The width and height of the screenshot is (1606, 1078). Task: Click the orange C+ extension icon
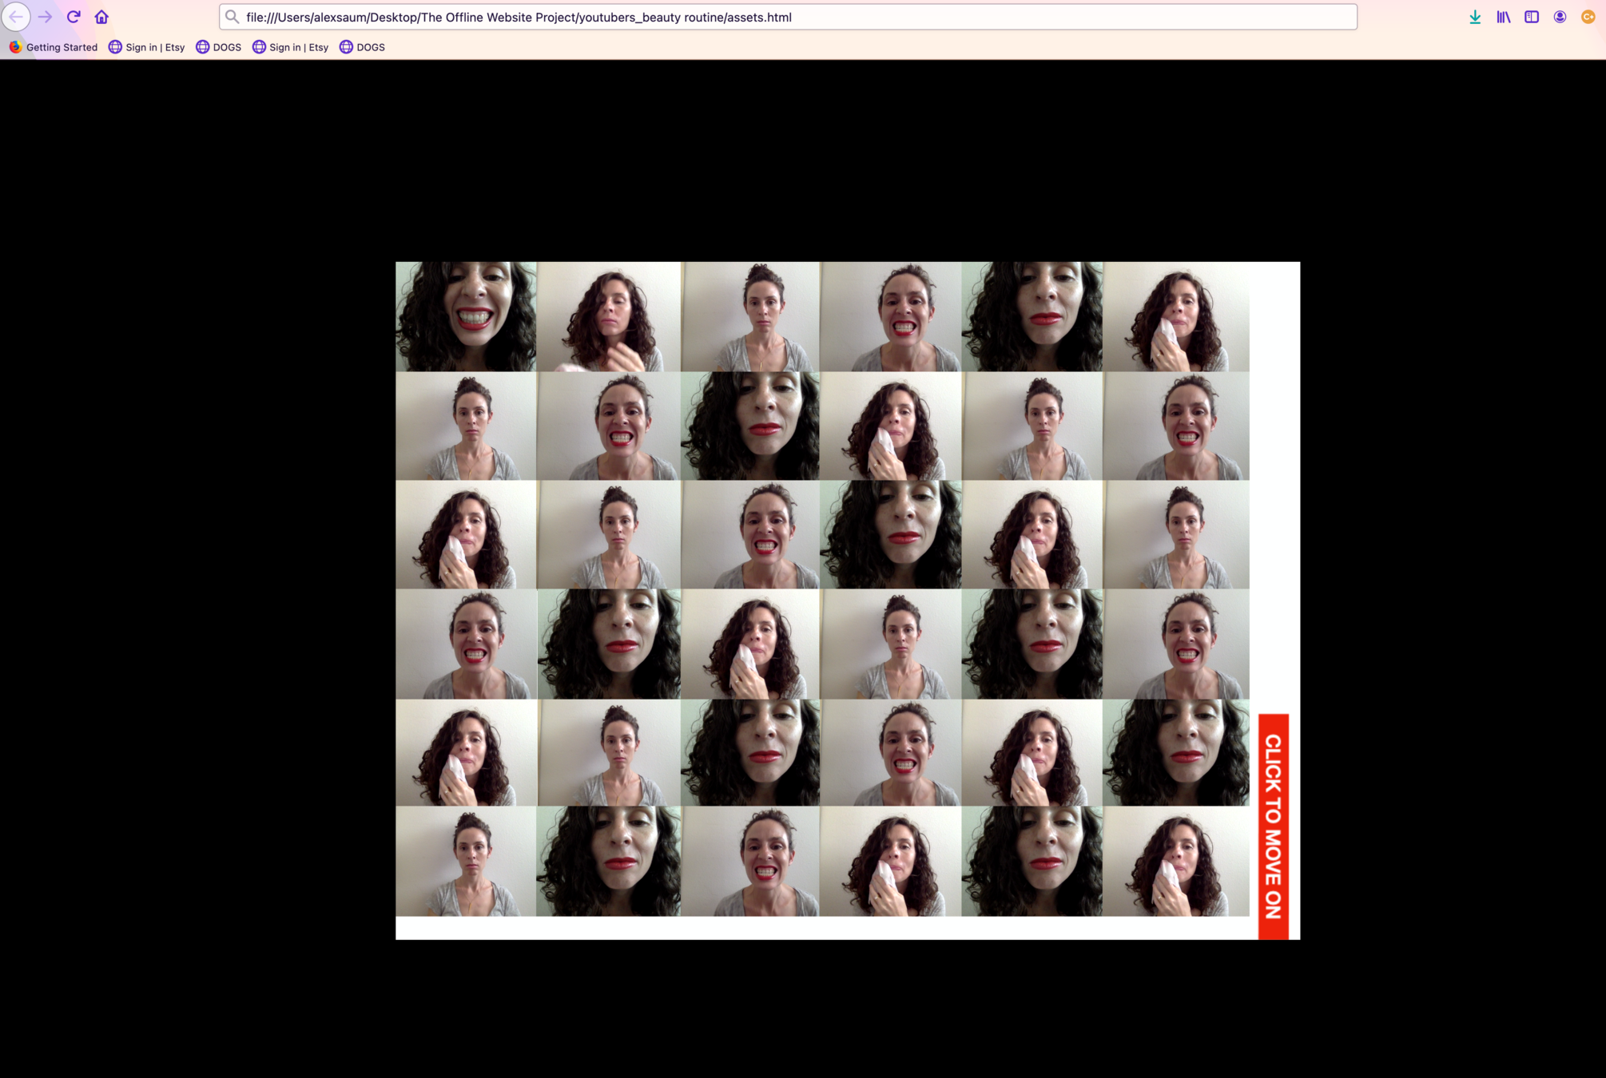pyautogui.click(x=1588, y=17)
